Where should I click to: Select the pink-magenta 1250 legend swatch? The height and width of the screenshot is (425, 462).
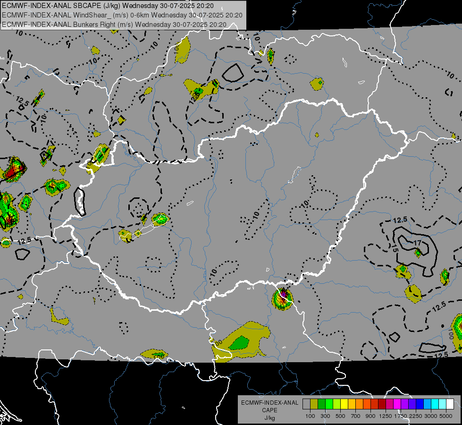tap(389, 404)
